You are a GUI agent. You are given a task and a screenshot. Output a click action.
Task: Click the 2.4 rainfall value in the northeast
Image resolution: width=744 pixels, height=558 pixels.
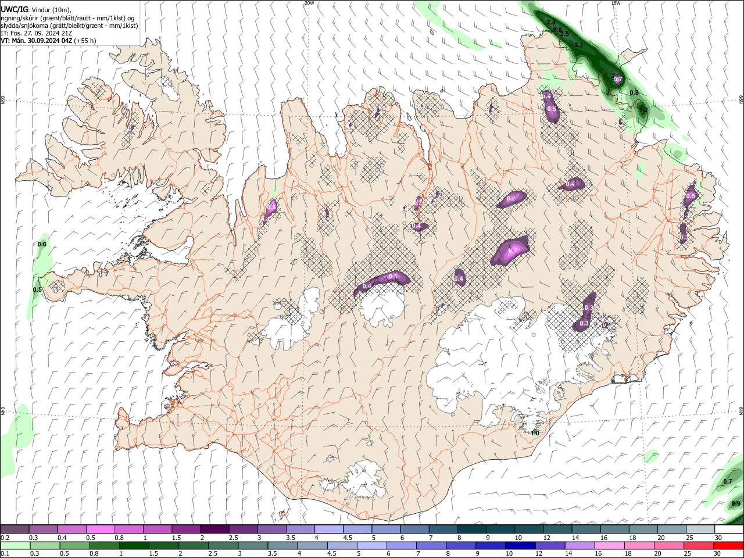pos(551,22)
